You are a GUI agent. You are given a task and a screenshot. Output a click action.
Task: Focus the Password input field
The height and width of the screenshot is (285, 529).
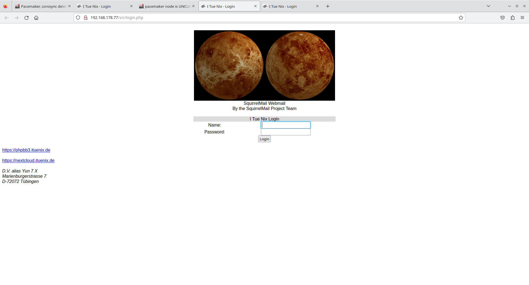(x=286, y=132)
